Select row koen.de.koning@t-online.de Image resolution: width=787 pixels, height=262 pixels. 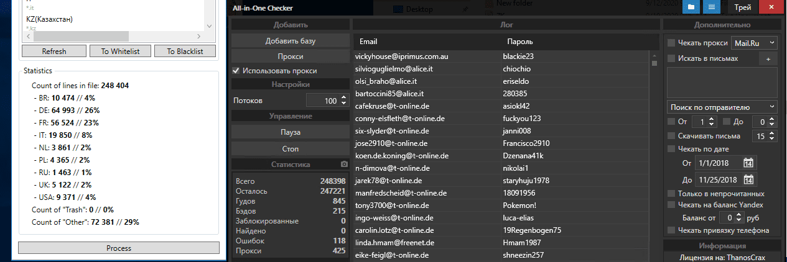501,156
